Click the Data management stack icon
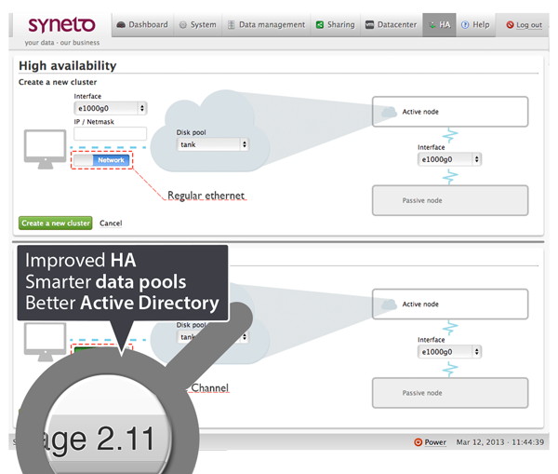 pos(231,25)
